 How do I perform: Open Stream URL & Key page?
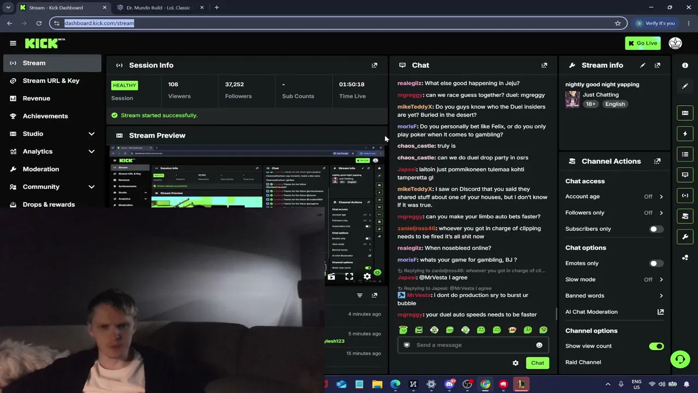coord(52,81)
